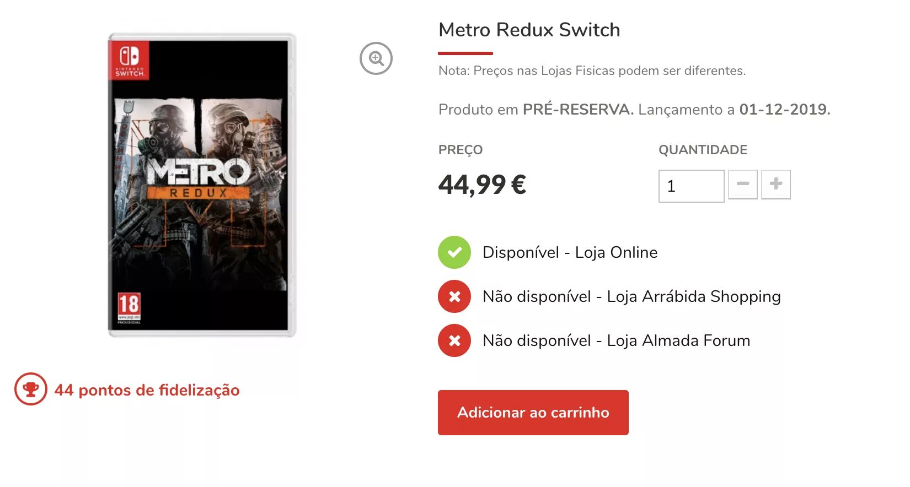The image size is (910, 487).
Task: Click Não disponível - Loja Arrábida Shopping
Action: click(631, 296)
